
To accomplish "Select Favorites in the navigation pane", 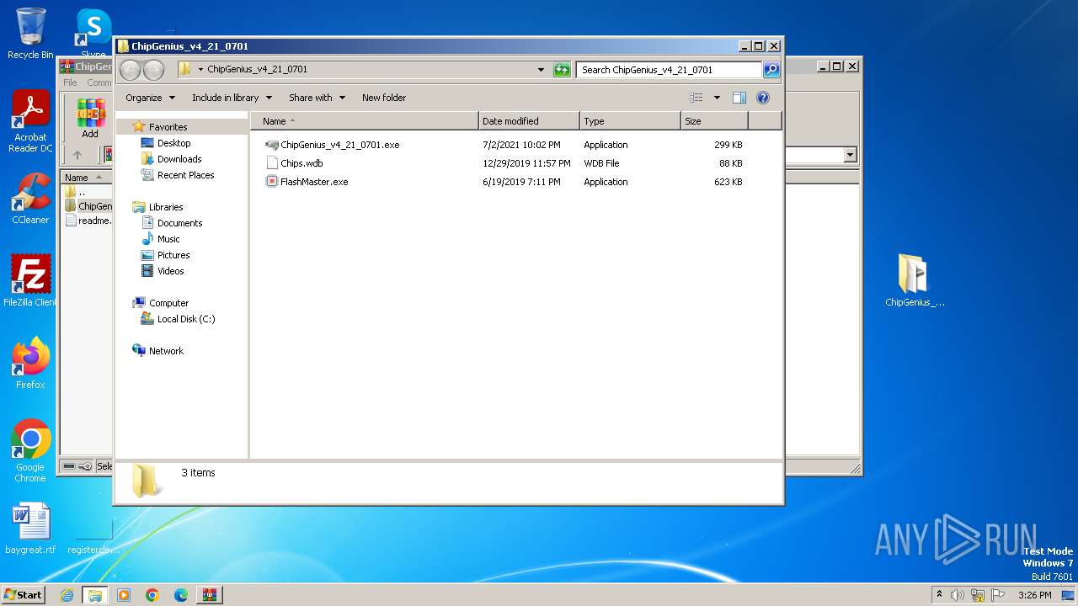I will point(168,127).
